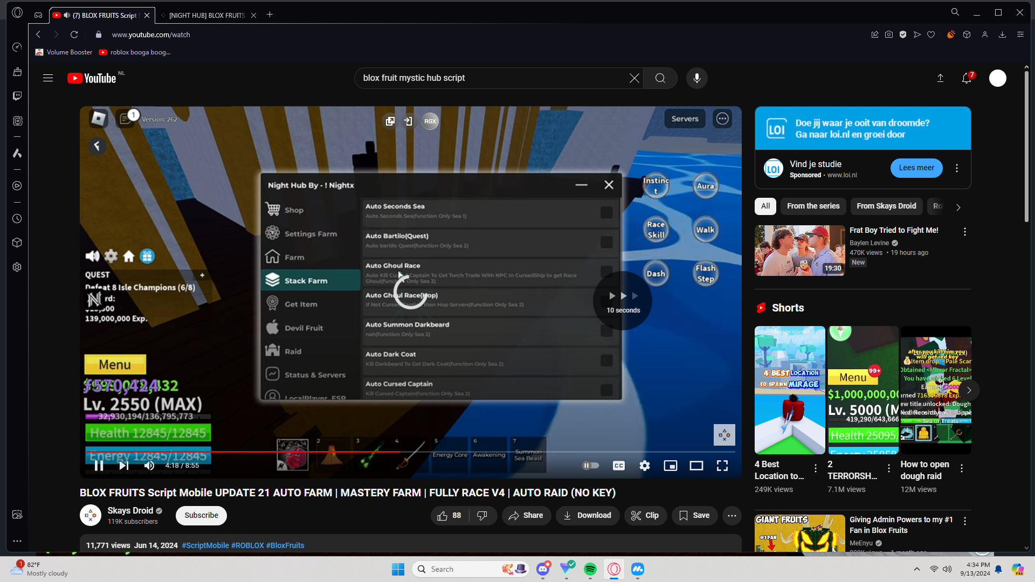Image resolution: width=1035 pixels, height=582 pixels.
Task: Open more actions below the video
Action: coord(732,516)
